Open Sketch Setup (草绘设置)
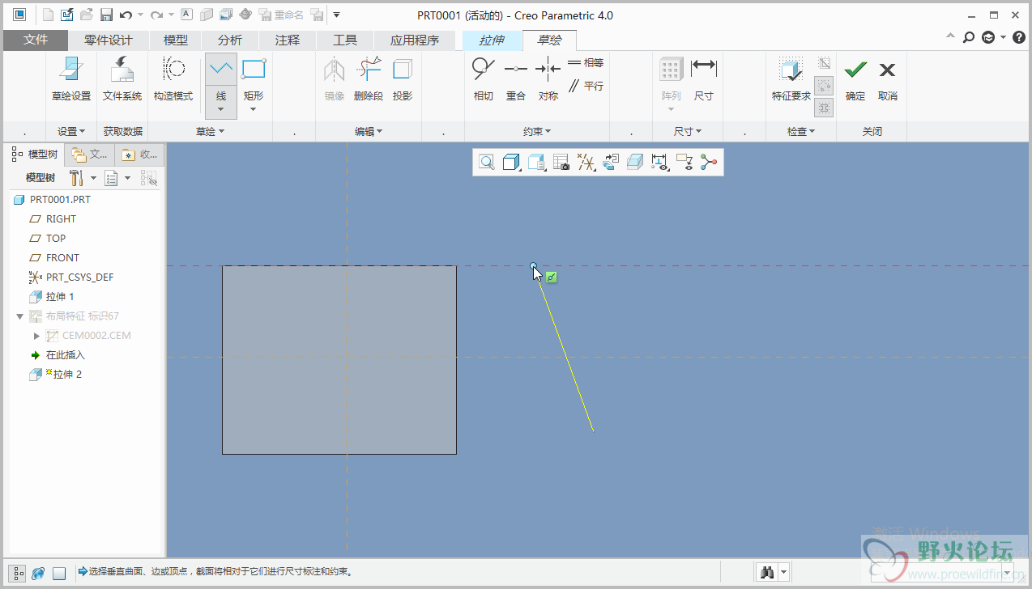This screenshot has height=589, width=1032. coord(71,79)
